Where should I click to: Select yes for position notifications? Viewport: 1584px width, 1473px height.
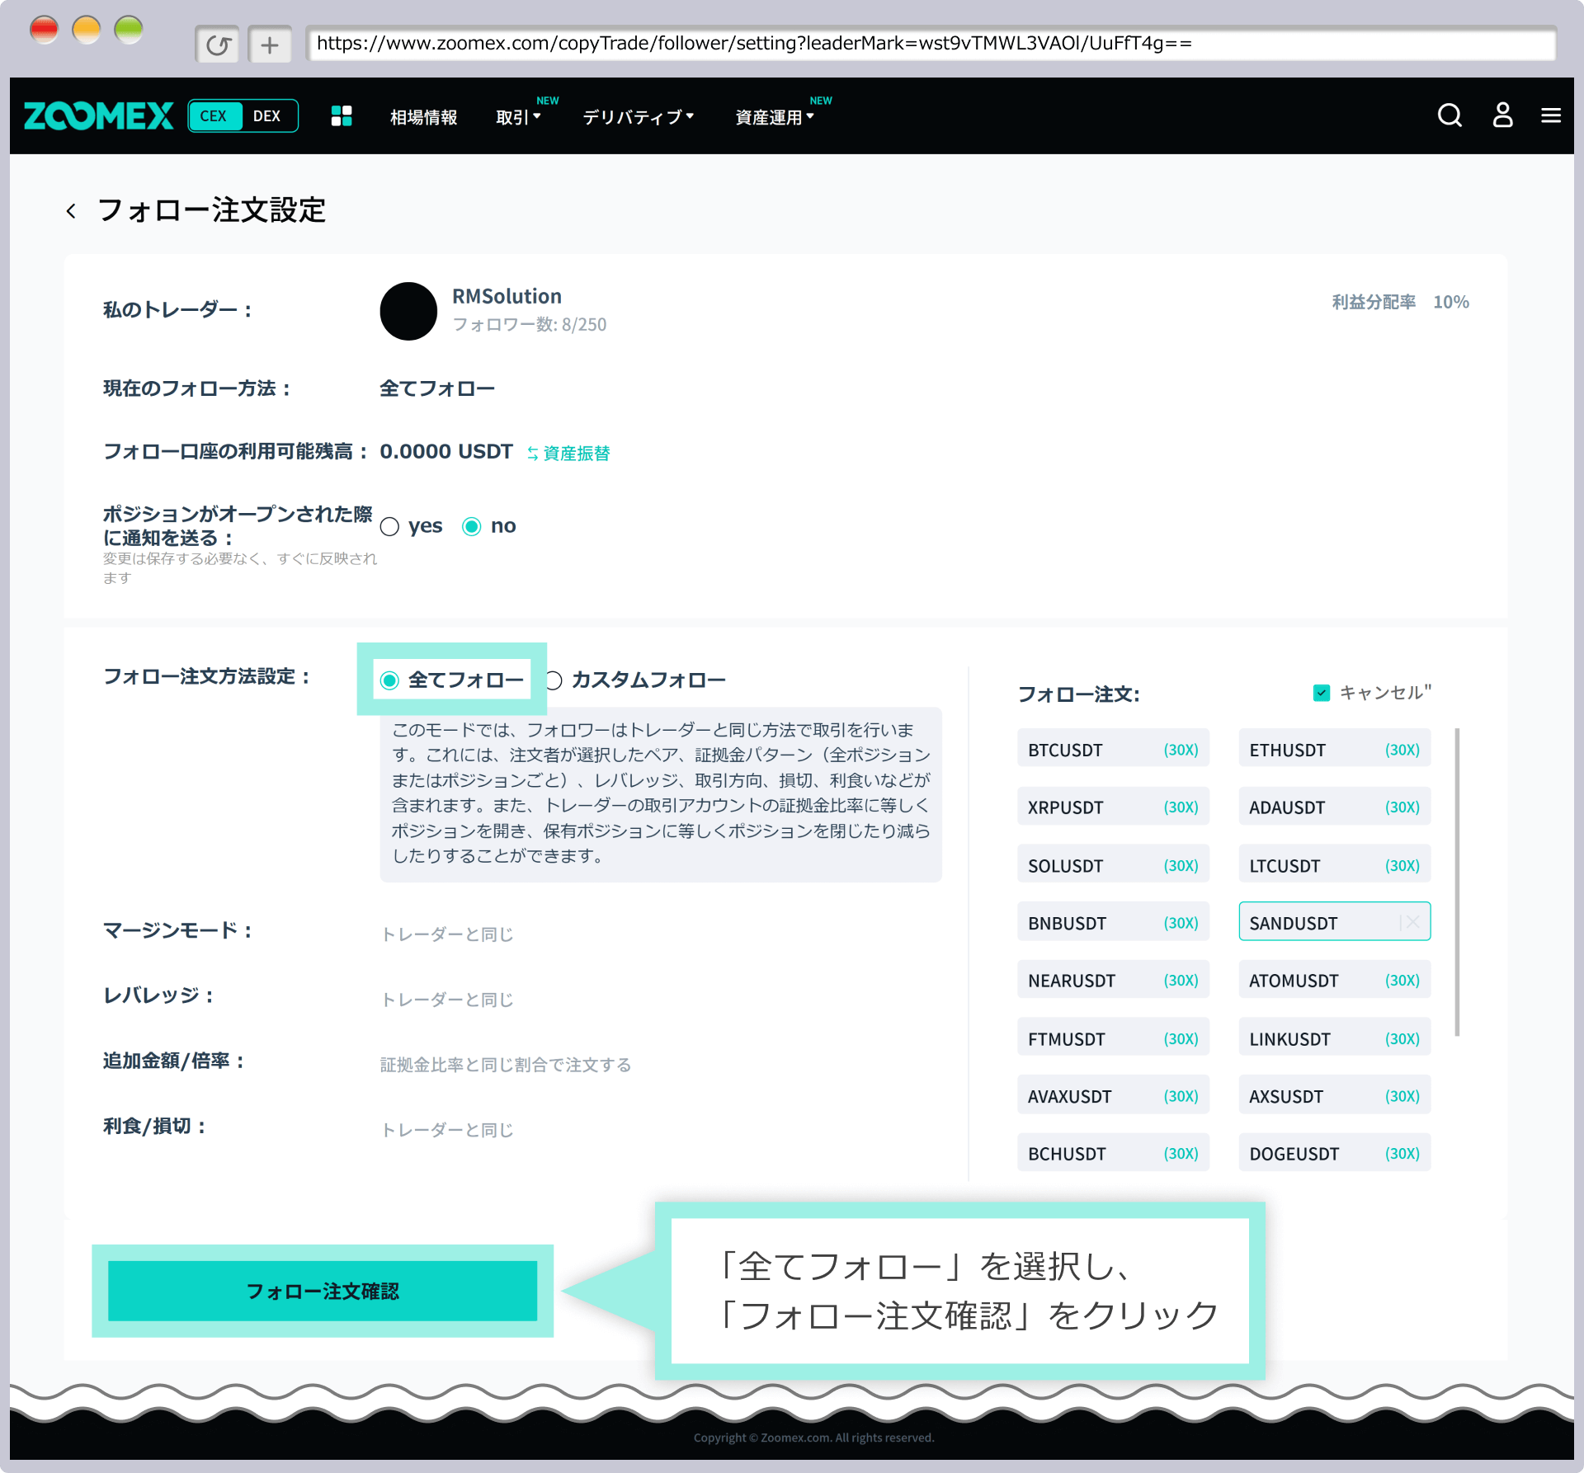coord(390,526)
